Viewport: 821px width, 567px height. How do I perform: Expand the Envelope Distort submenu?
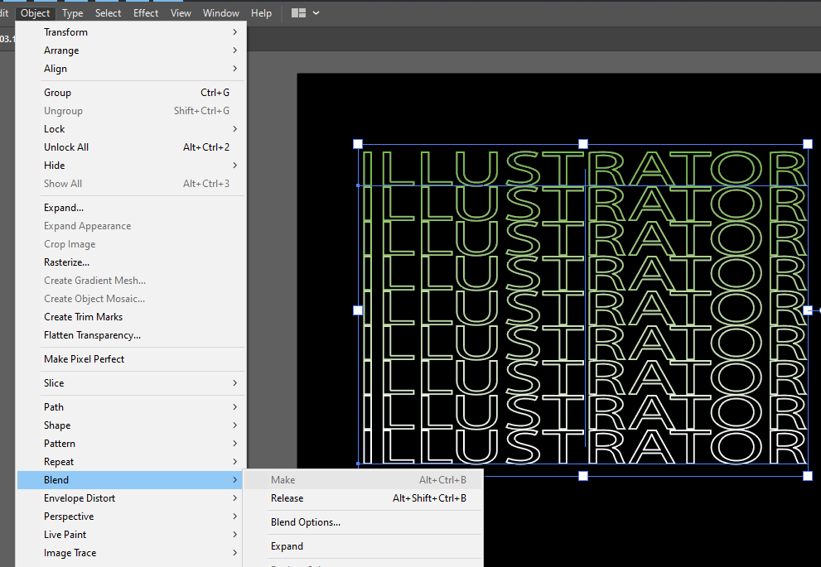130,498
